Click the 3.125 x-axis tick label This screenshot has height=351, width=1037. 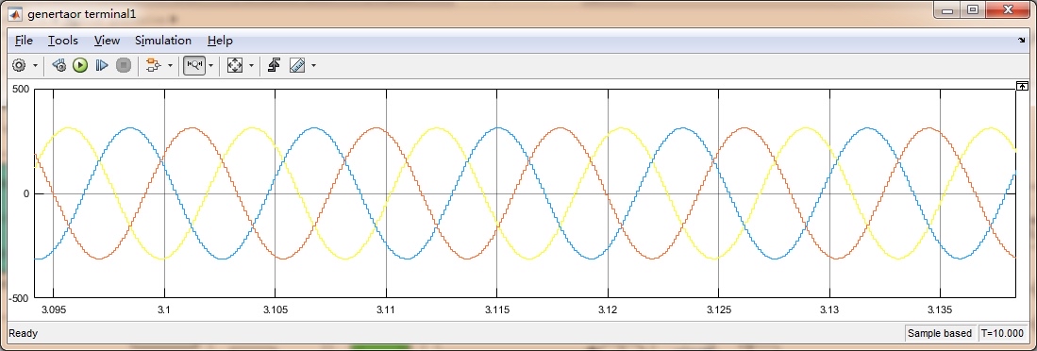(x=718, y=310)
